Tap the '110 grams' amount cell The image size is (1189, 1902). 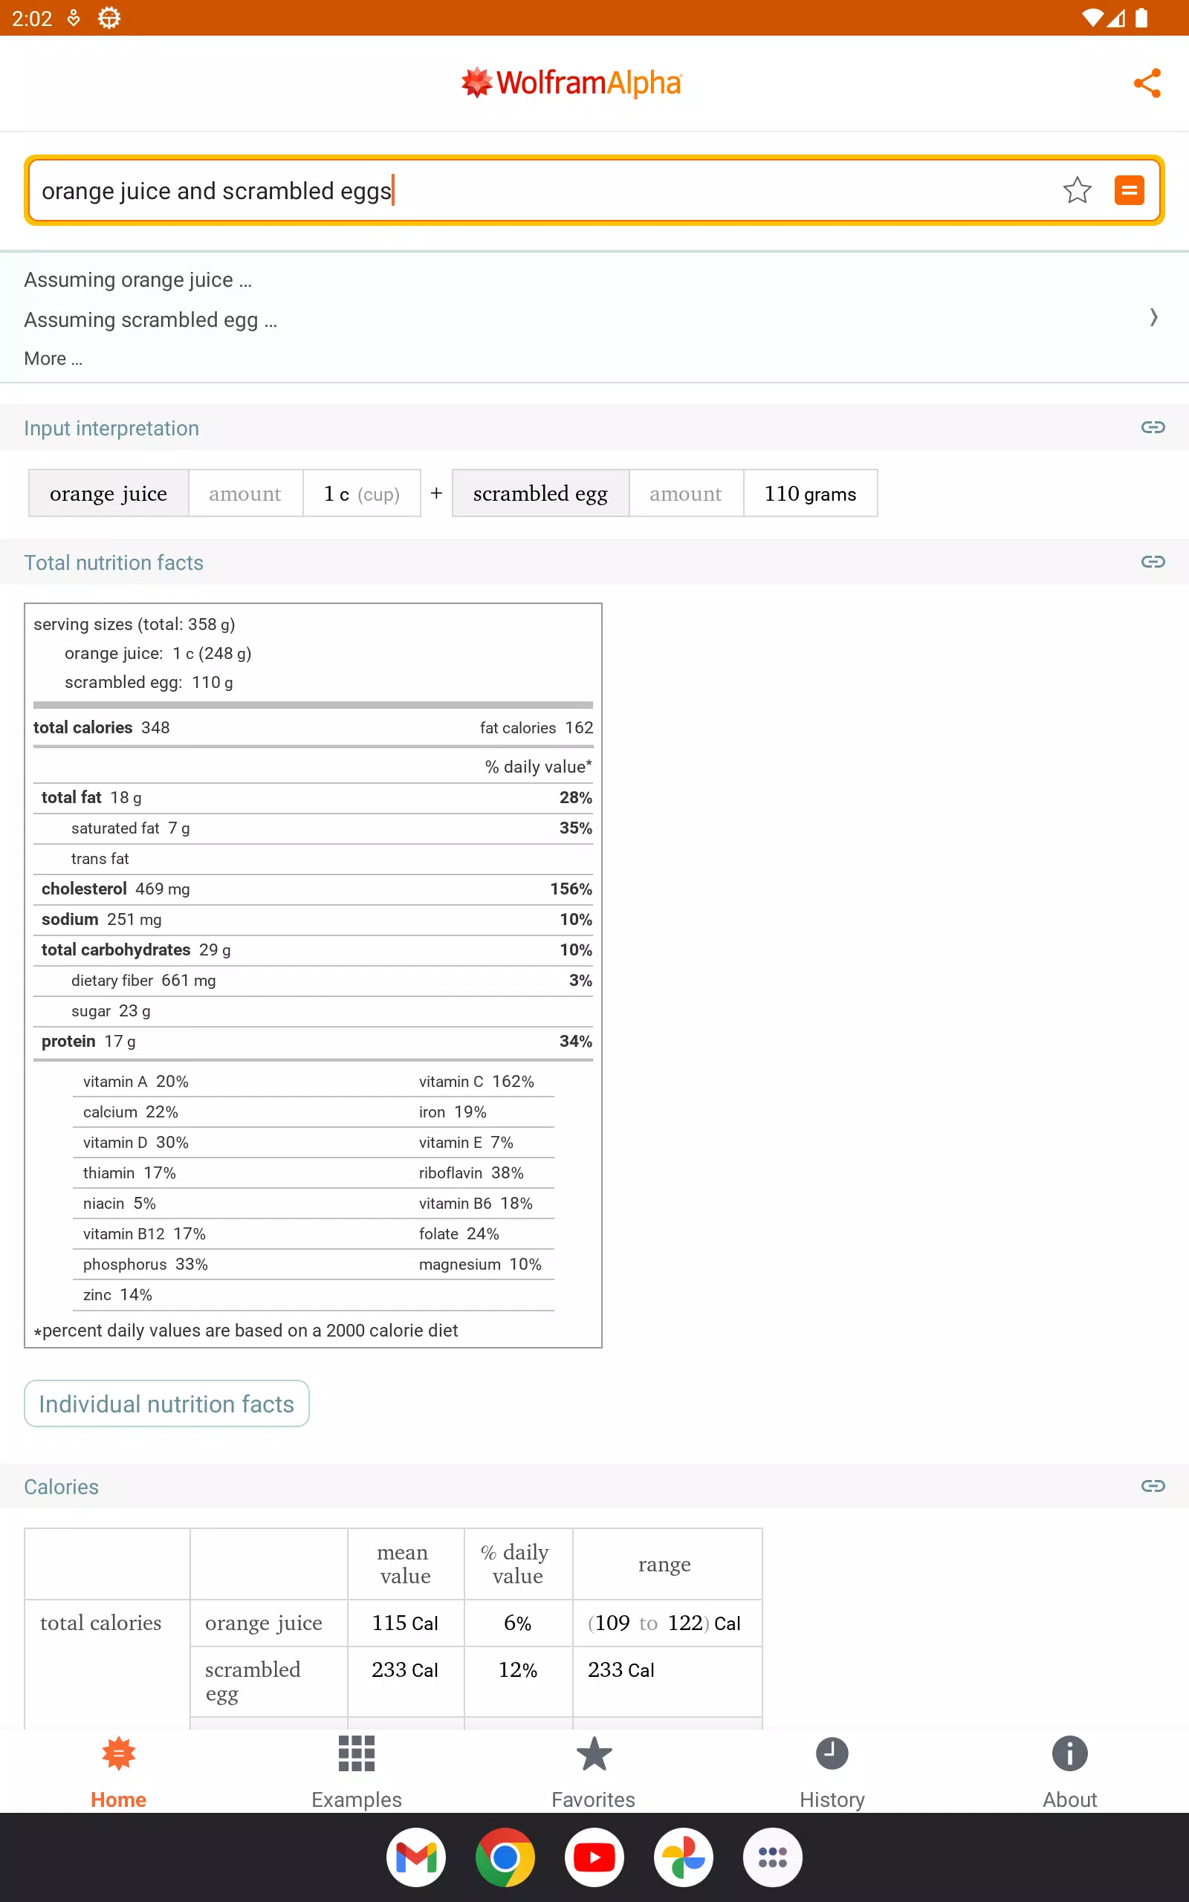point(810,493)
